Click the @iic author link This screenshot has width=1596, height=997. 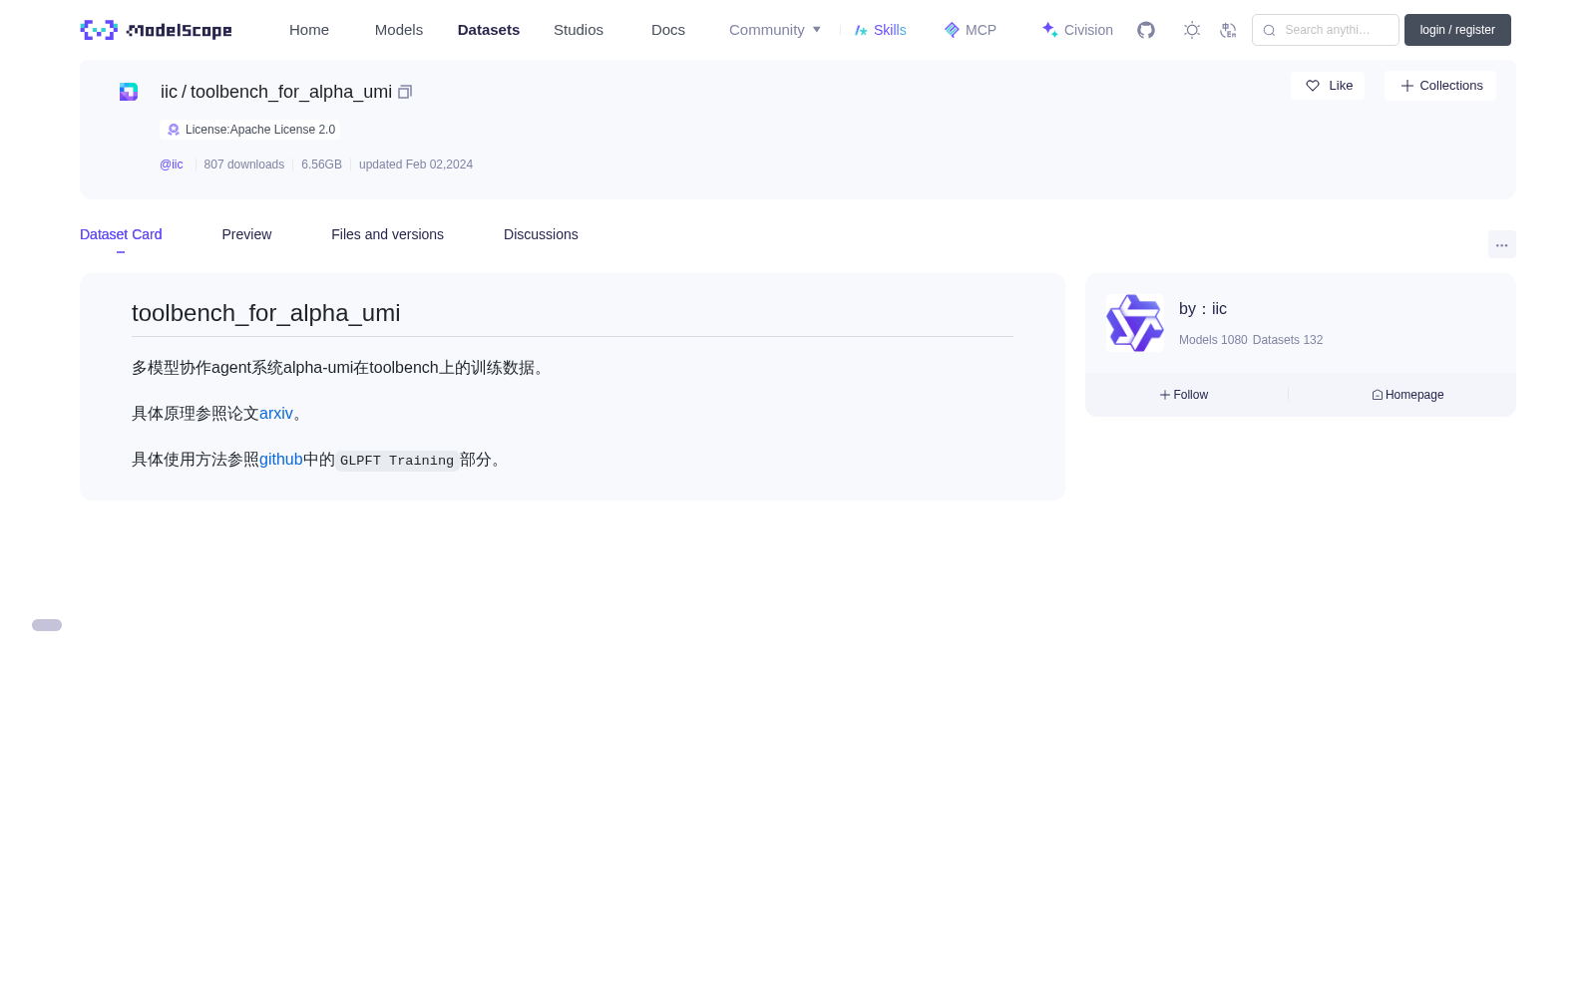[x=172, y=165]
